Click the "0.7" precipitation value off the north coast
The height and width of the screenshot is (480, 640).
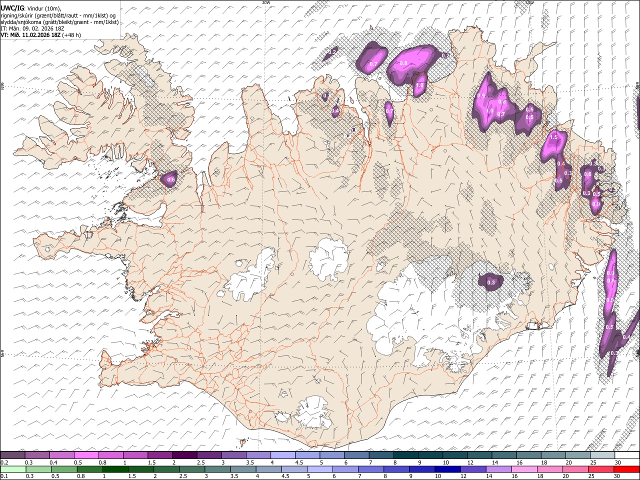click(373, 64)
